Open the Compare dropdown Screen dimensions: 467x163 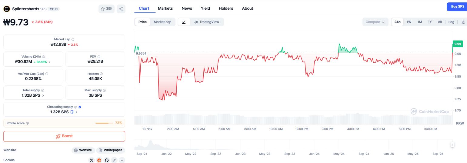coord(375,22)
